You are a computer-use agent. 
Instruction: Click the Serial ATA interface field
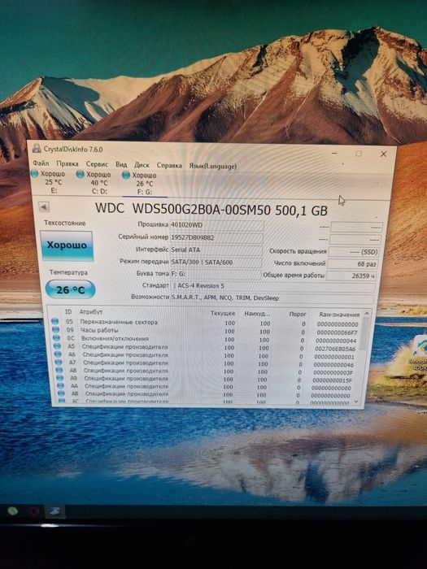click(216, 250)
